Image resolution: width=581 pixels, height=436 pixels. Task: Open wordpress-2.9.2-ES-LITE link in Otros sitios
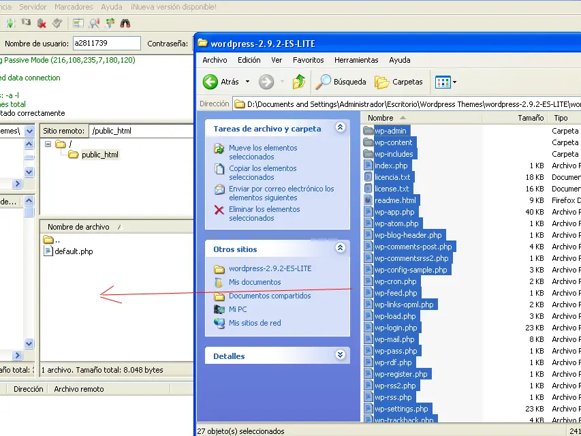[270, 268]
